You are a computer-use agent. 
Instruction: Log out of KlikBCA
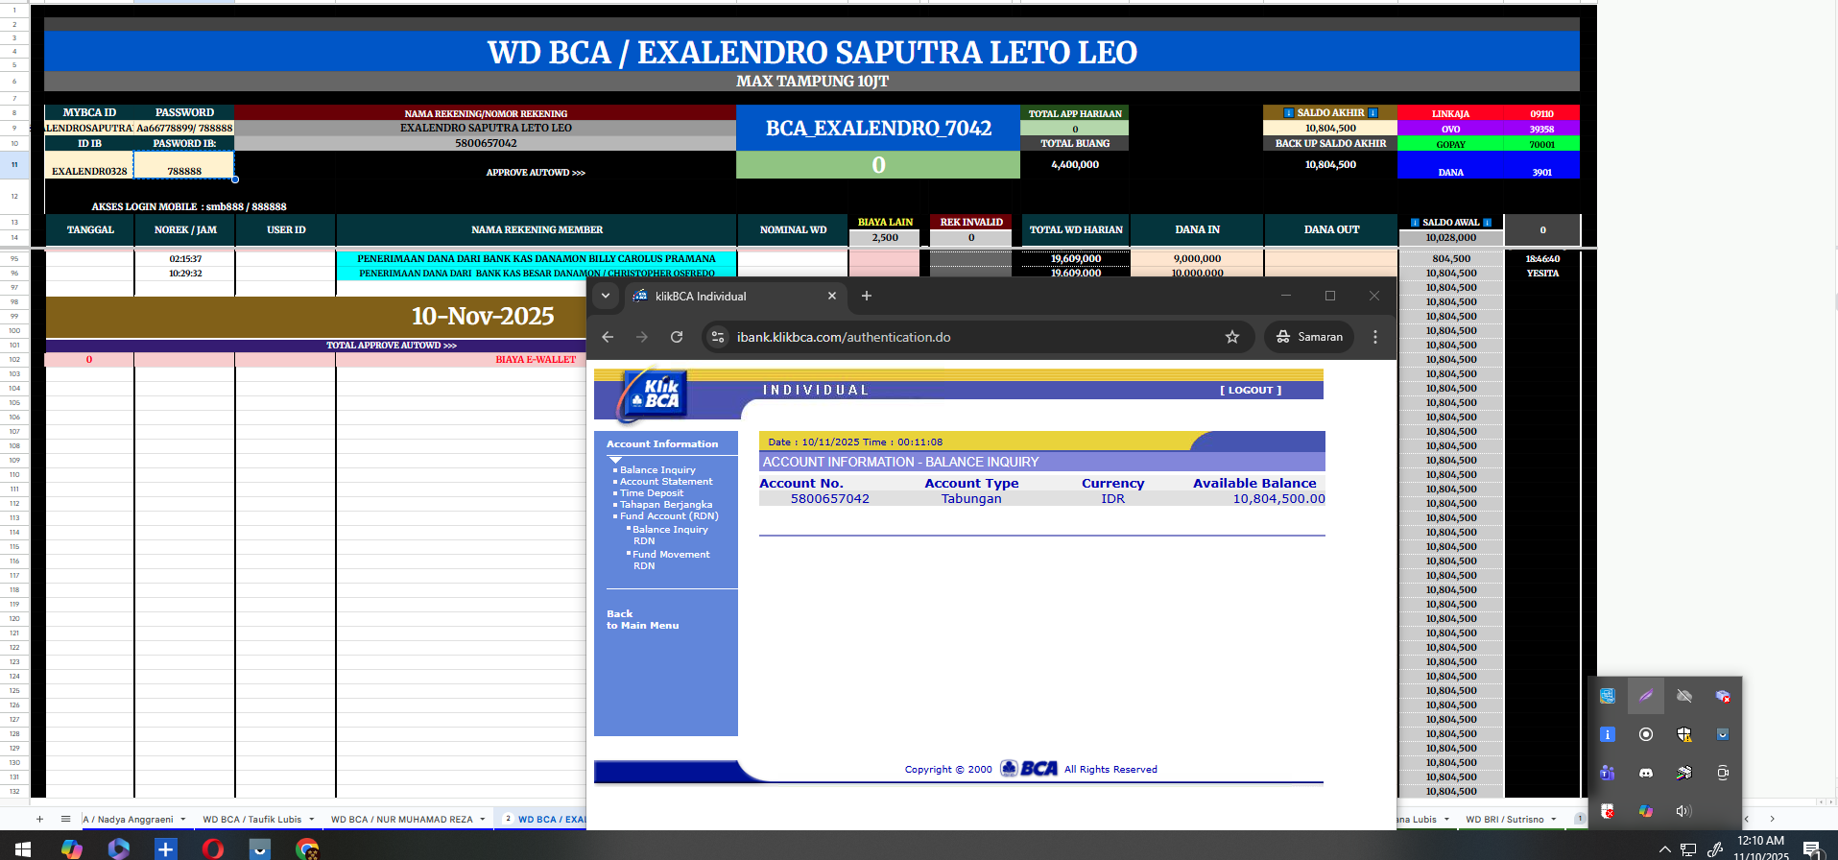coord(1251,391)
